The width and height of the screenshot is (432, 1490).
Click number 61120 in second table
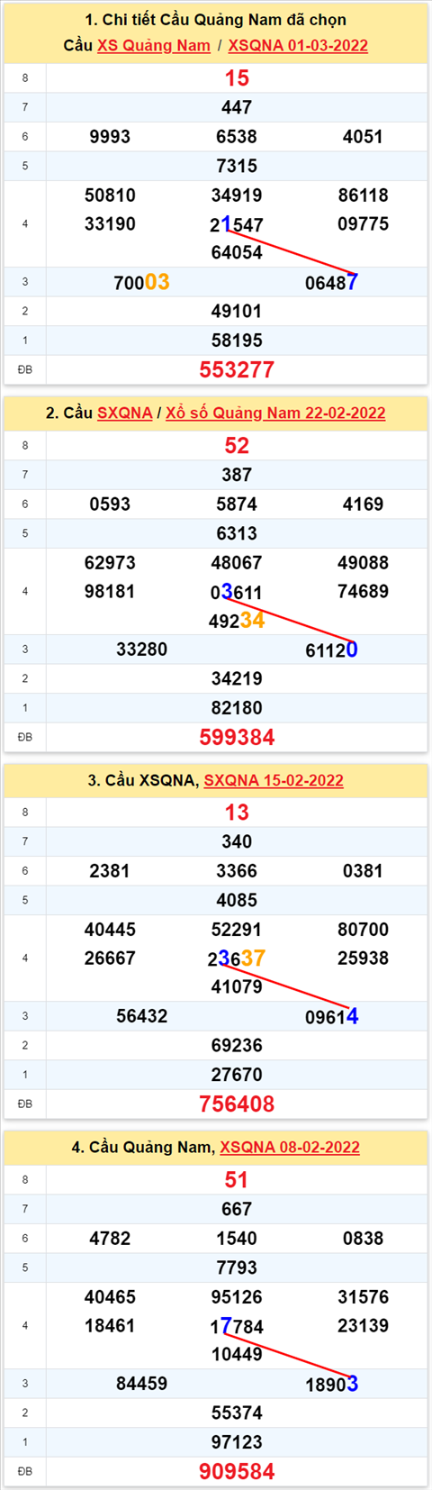[331, 650]
